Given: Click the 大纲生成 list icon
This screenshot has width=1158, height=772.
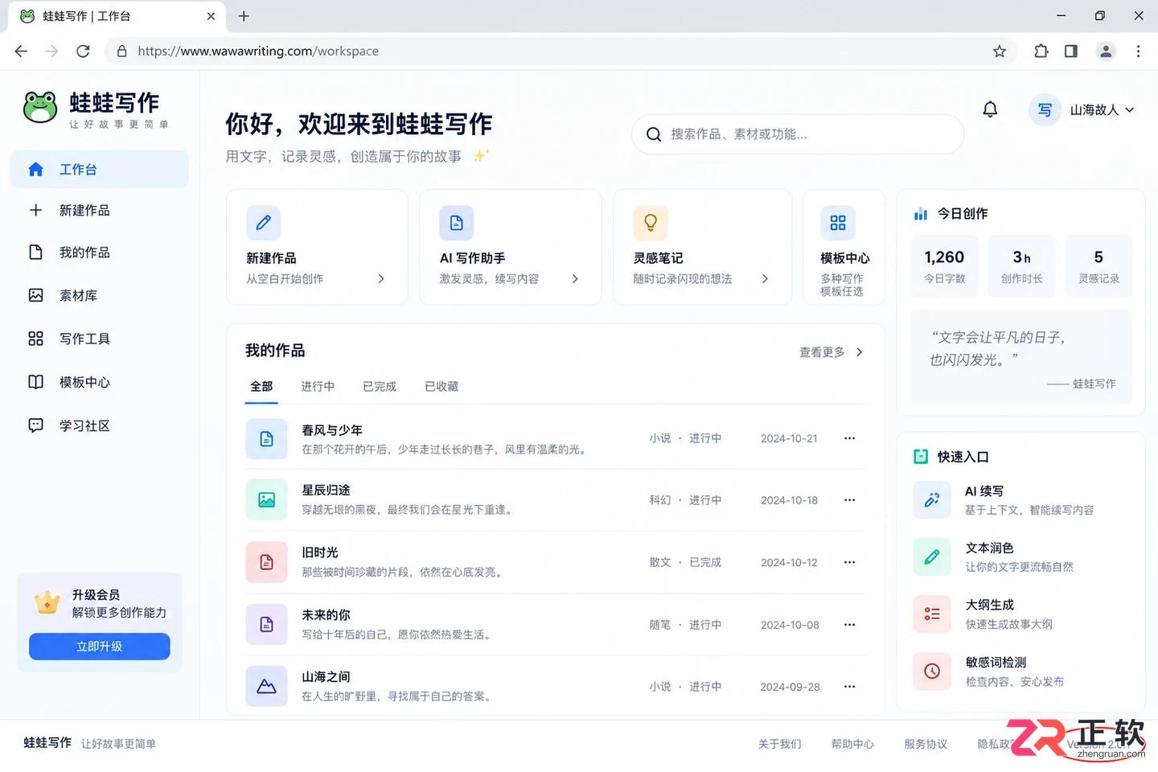Looking at the screenshot, I should click(932, 614).
